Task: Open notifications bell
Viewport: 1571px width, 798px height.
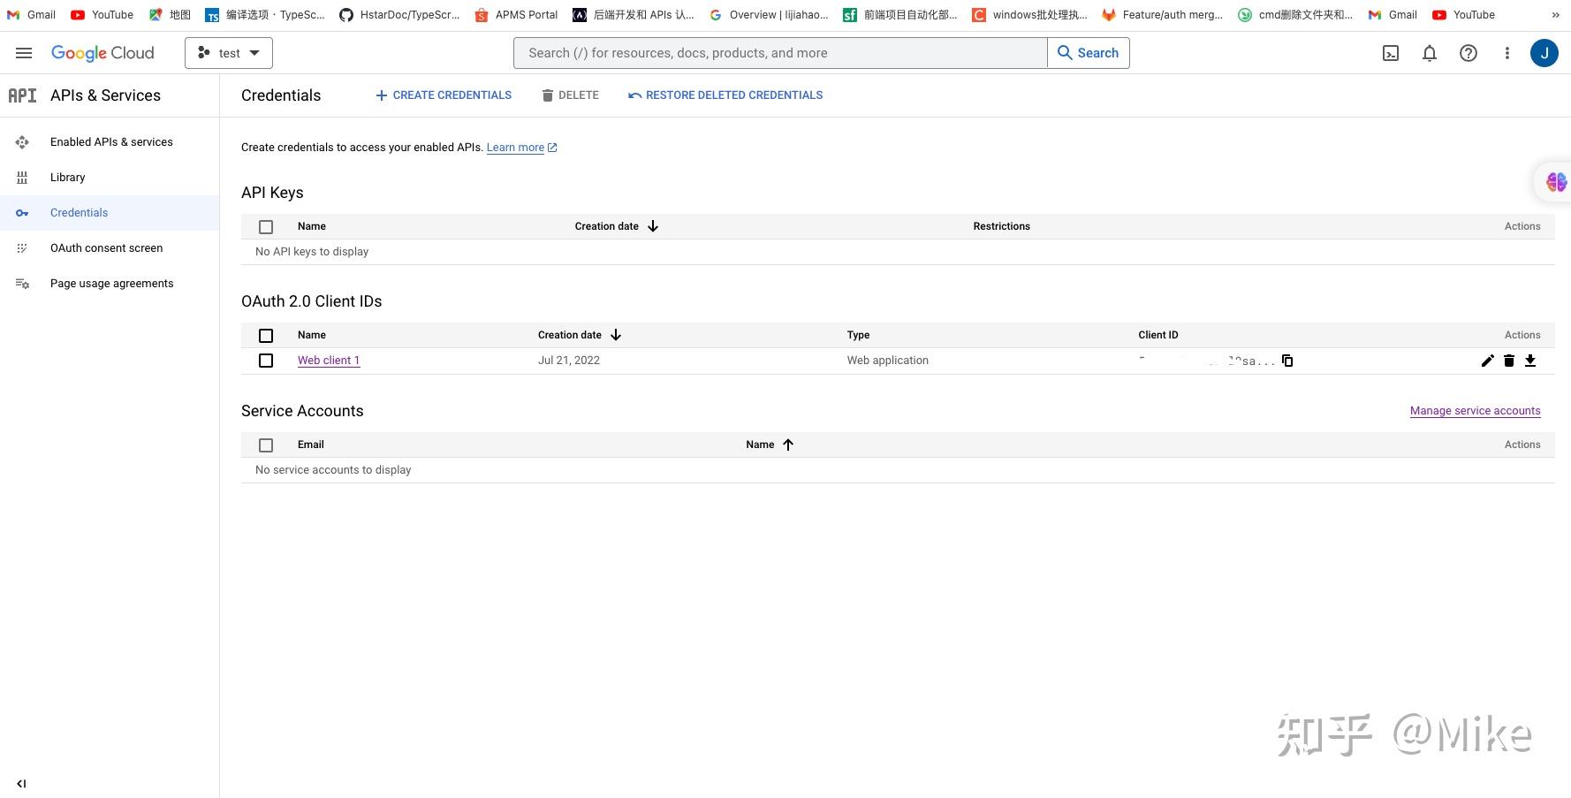Action: tap(1429, 53)
